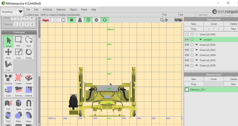Open the Panel menu
238x126 pixels.
(x=84, y=10)
